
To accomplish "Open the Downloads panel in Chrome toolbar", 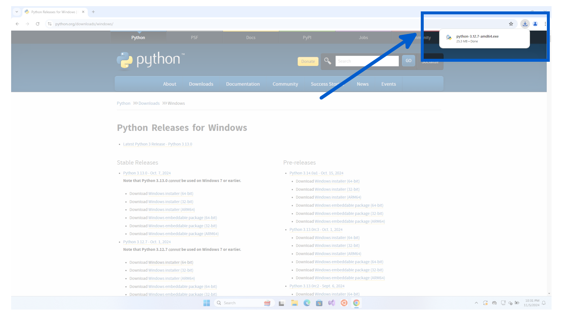I will click(525, 24).
